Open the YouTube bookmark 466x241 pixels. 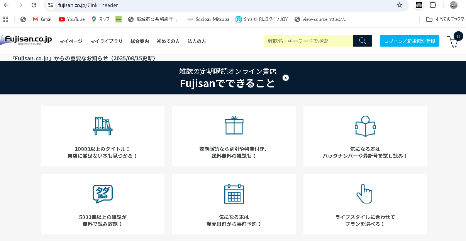pyautogui.click(x=72, y=19)
